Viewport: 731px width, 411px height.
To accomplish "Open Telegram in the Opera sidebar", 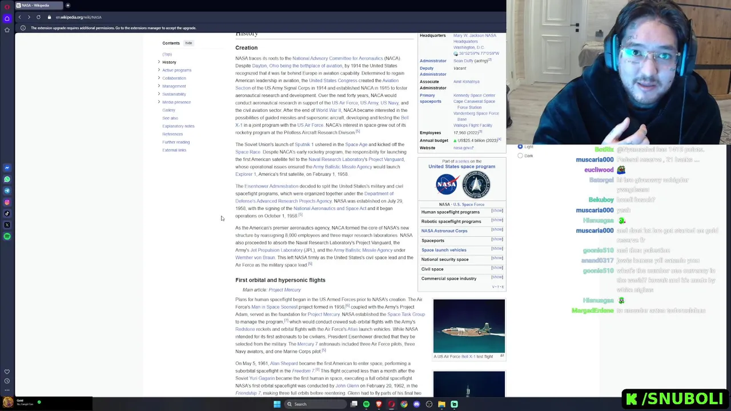I will click(x=7, y=191).
